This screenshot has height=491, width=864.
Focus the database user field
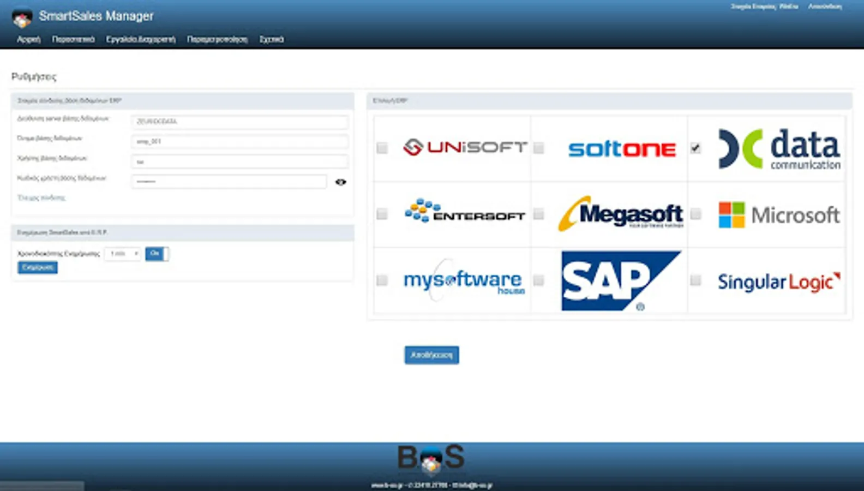coord(240,161)
